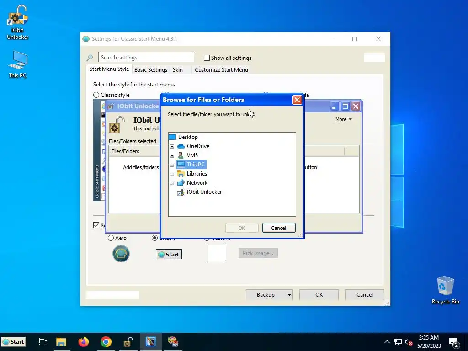Open the More dropdown in IObit Unlocker
468x351 pixels.
pos(344,119)
